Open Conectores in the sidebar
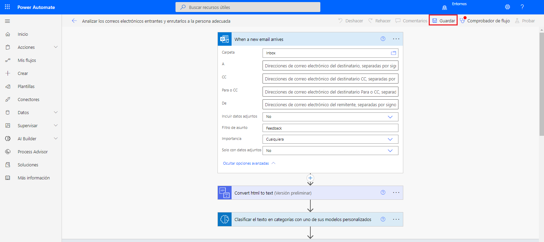This screenshot has width=544, height=242. [x=29, y=99]
